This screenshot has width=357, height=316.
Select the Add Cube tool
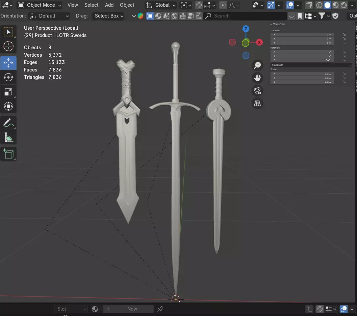coord(8,154)
